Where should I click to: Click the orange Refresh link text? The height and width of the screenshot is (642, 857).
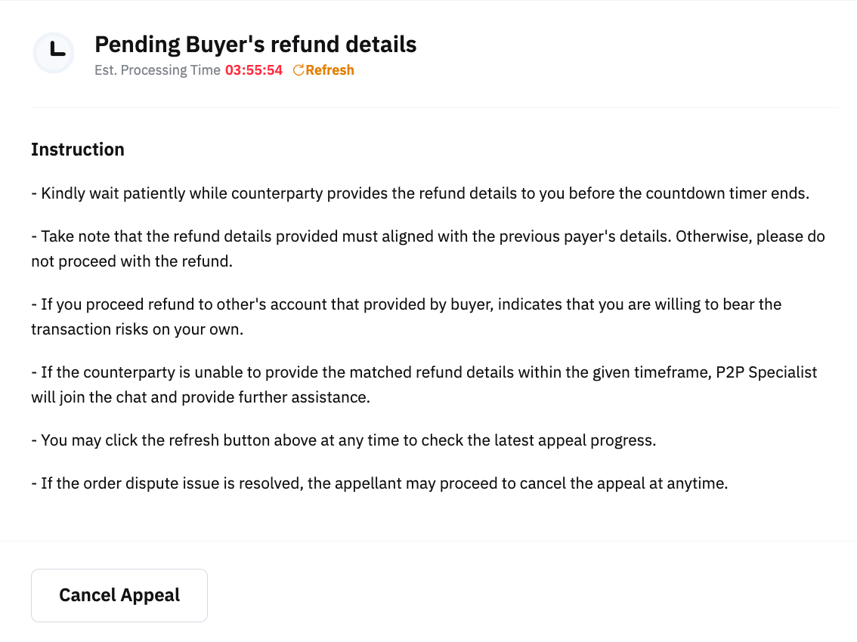click(329, 70)
